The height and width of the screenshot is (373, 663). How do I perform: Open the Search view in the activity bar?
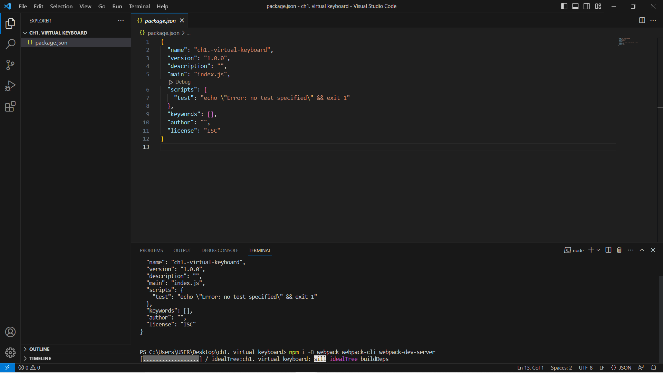tap(10, 44)
